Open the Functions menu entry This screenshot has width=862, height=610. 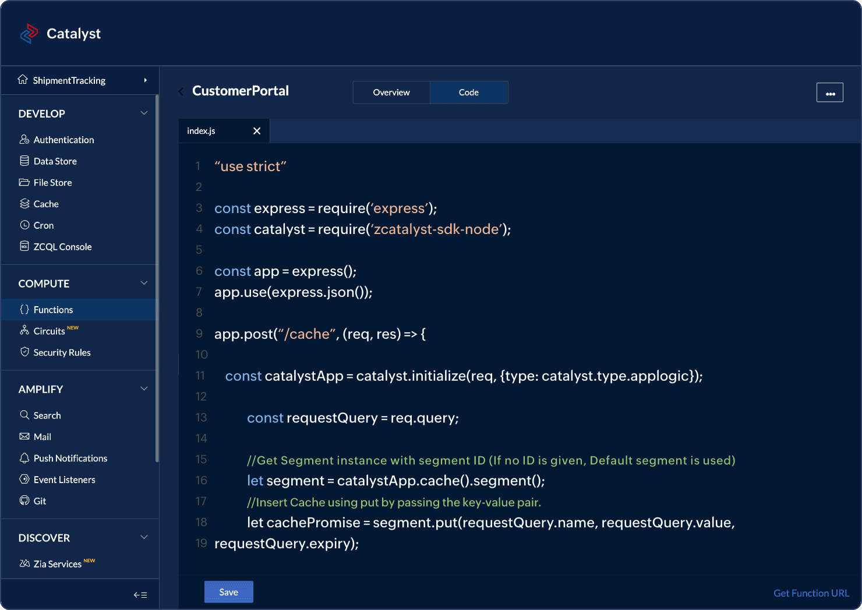(79, 310)
